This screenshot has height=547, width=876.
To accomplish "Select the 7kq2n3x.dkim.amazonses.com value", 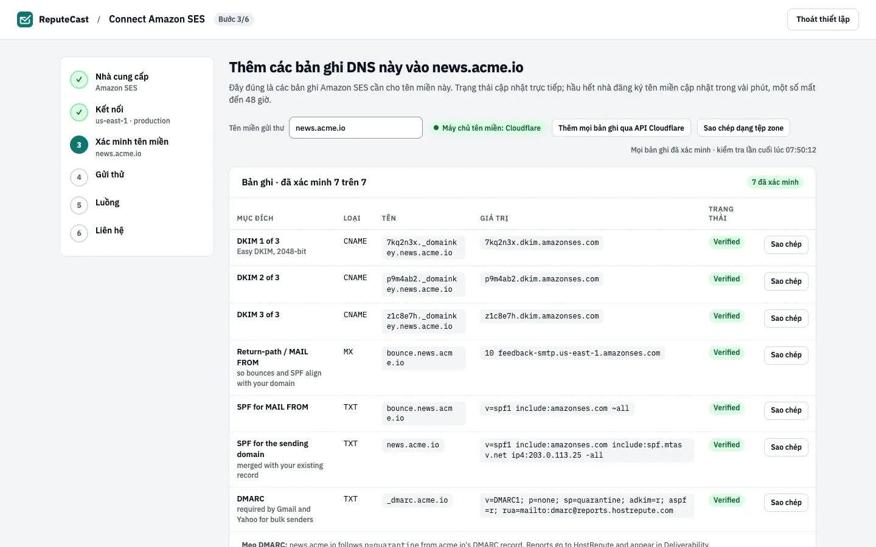I will point(542,243).
